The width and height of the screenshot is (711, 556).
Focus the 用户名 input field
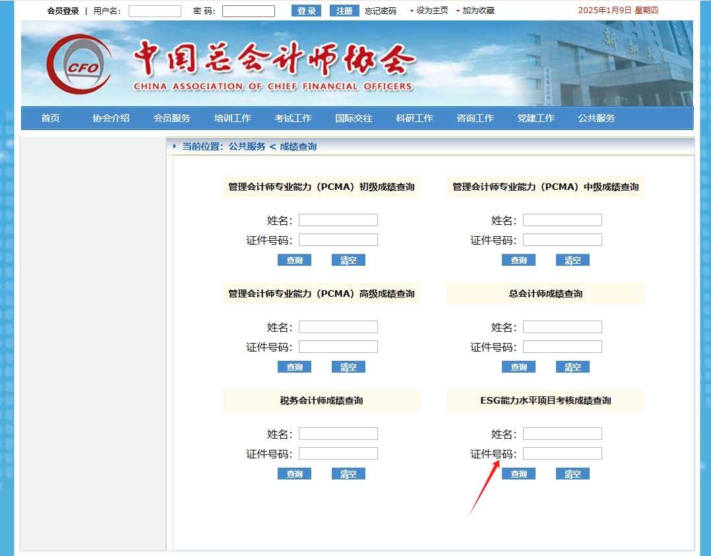click(x=155, y=11)
